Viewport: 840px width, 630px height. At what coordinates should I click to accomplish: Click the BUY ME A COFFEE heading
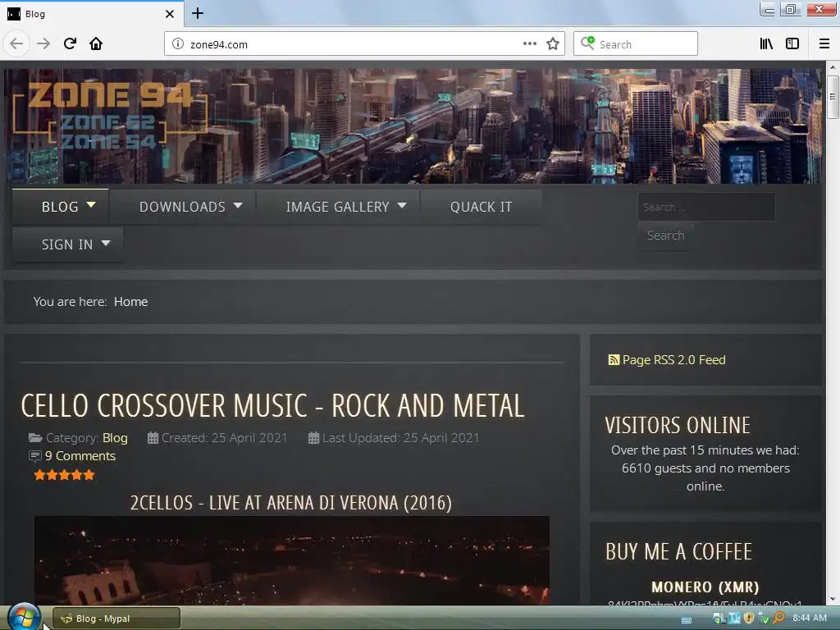click(678, 552)
